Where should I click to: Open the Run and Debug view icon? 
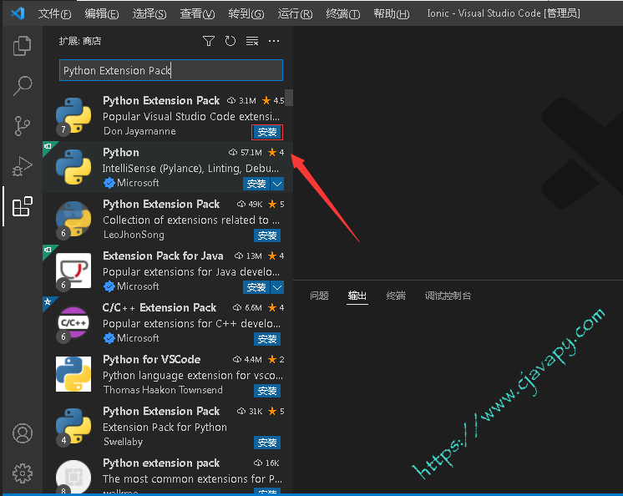coord(23,166)
